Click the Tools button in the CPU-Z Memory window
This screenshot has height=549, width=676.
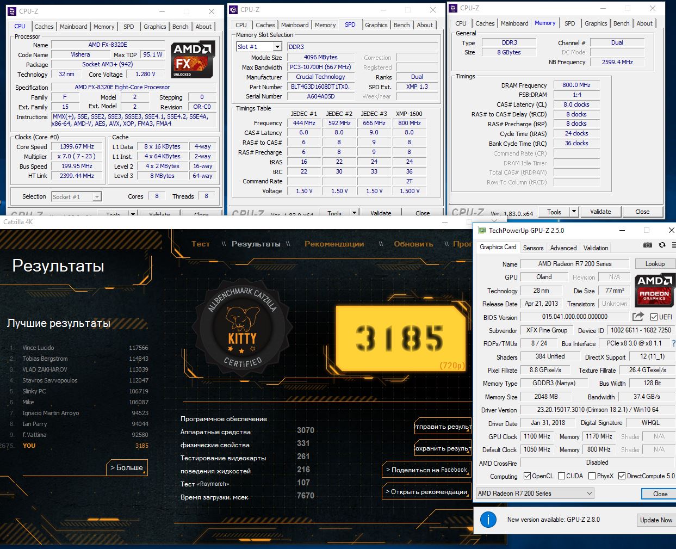coord(554,212)
